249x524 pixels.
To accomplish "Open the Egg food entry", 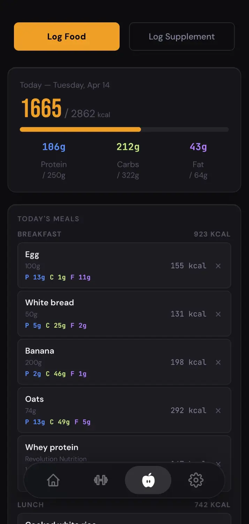I will click(x=105, y=265).
